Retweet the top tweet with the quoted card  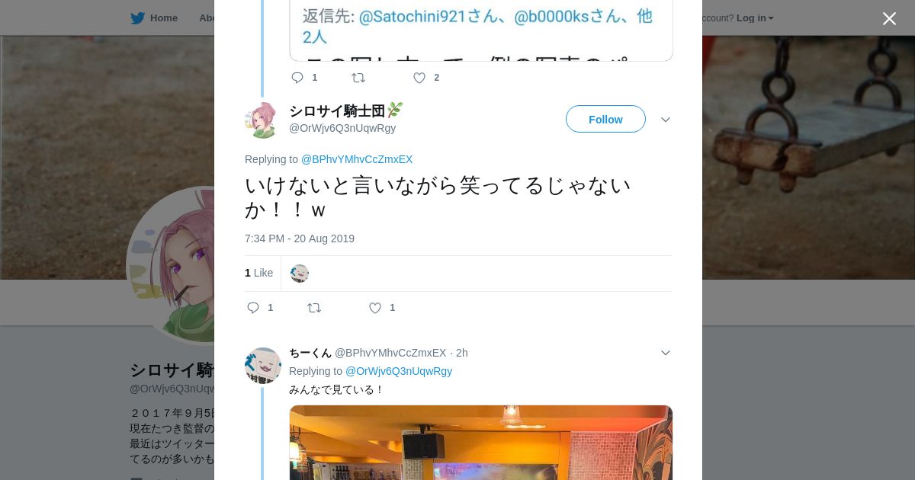tap(358, 78)
